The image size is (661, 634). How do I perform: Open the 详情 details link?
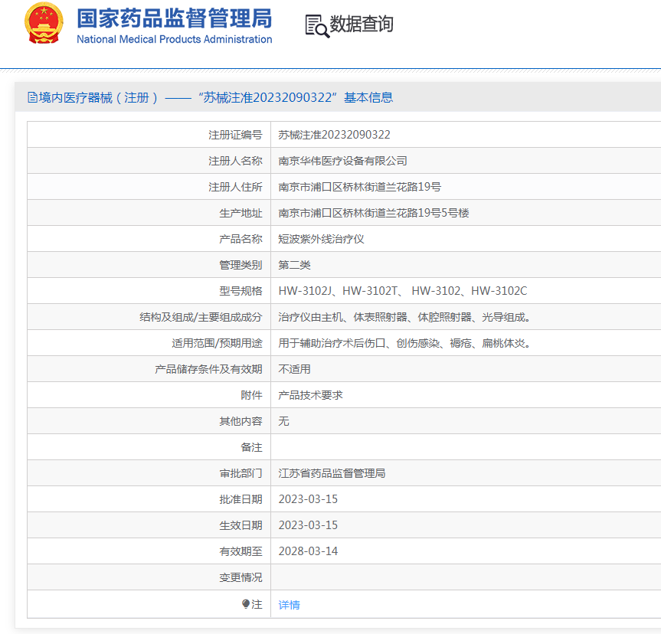290,605
